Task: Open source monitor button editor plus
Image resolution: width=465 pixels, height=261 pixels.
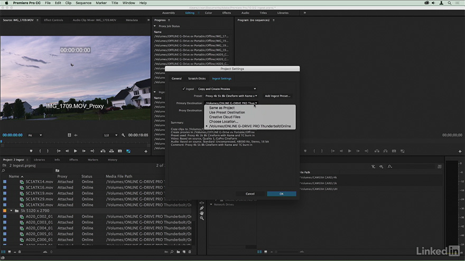Action: pyautogui.click(x=146, y=151)
